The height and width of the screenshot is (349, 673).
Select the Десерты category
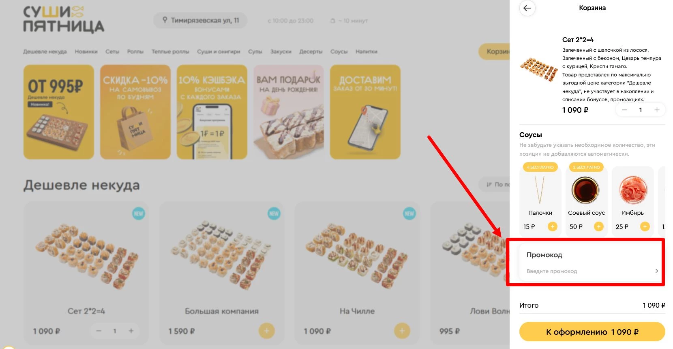[x=311, y=52]
